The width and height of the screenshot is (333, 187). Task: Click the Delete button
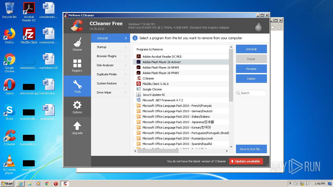coord(251,79)
